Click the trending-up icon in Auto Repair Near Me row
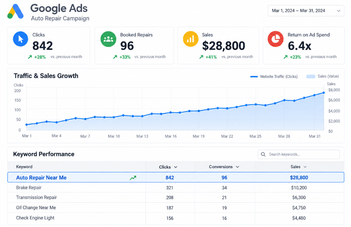 click(133, 178)
